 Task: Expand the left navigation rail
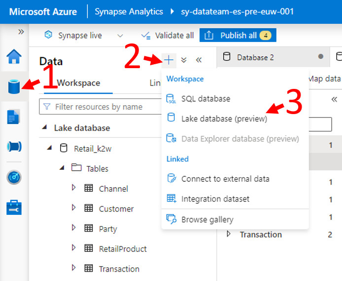point(21,32)
